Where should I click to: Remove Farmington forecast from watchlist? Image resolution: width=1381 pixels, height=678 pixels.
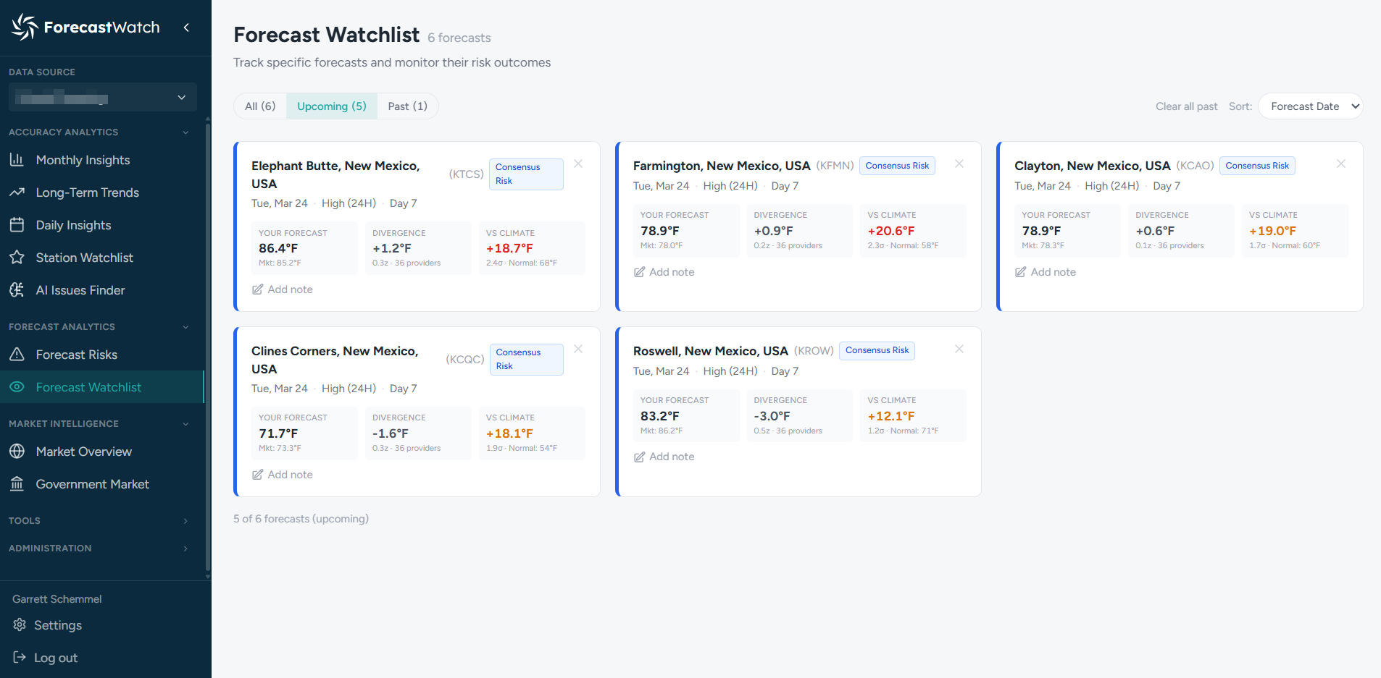click(x=959, y=164)
